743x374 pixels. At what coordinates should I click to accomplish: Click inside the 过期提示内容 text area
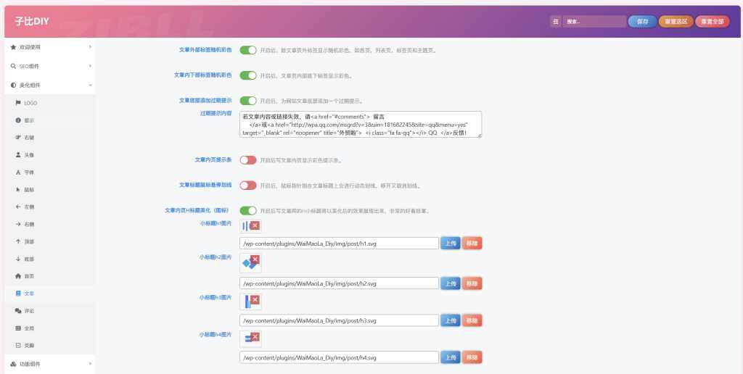point(361,125)
